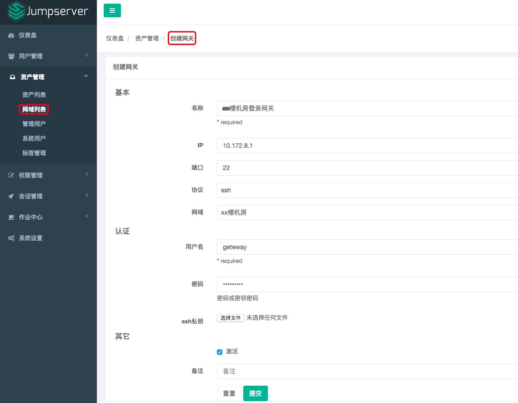This screenshot has height=403, width=518.
Task: Click the coffee icon beside 作业中心
Action: (x=11, y=217)
